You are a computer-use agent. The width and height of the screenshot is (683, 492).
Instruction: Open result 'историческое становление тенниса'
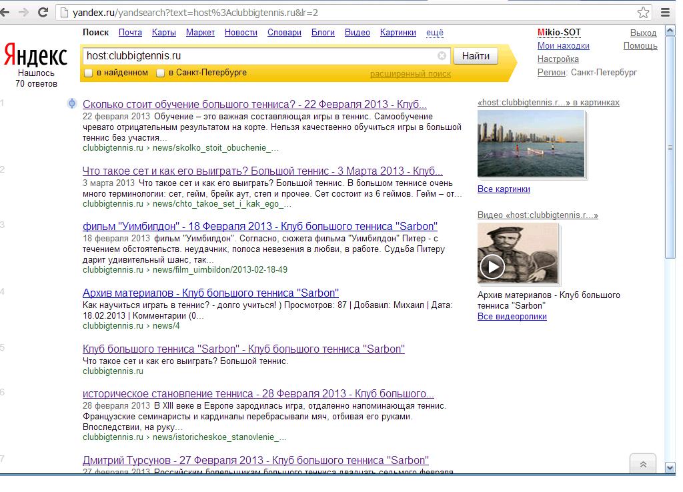point(258,394)
